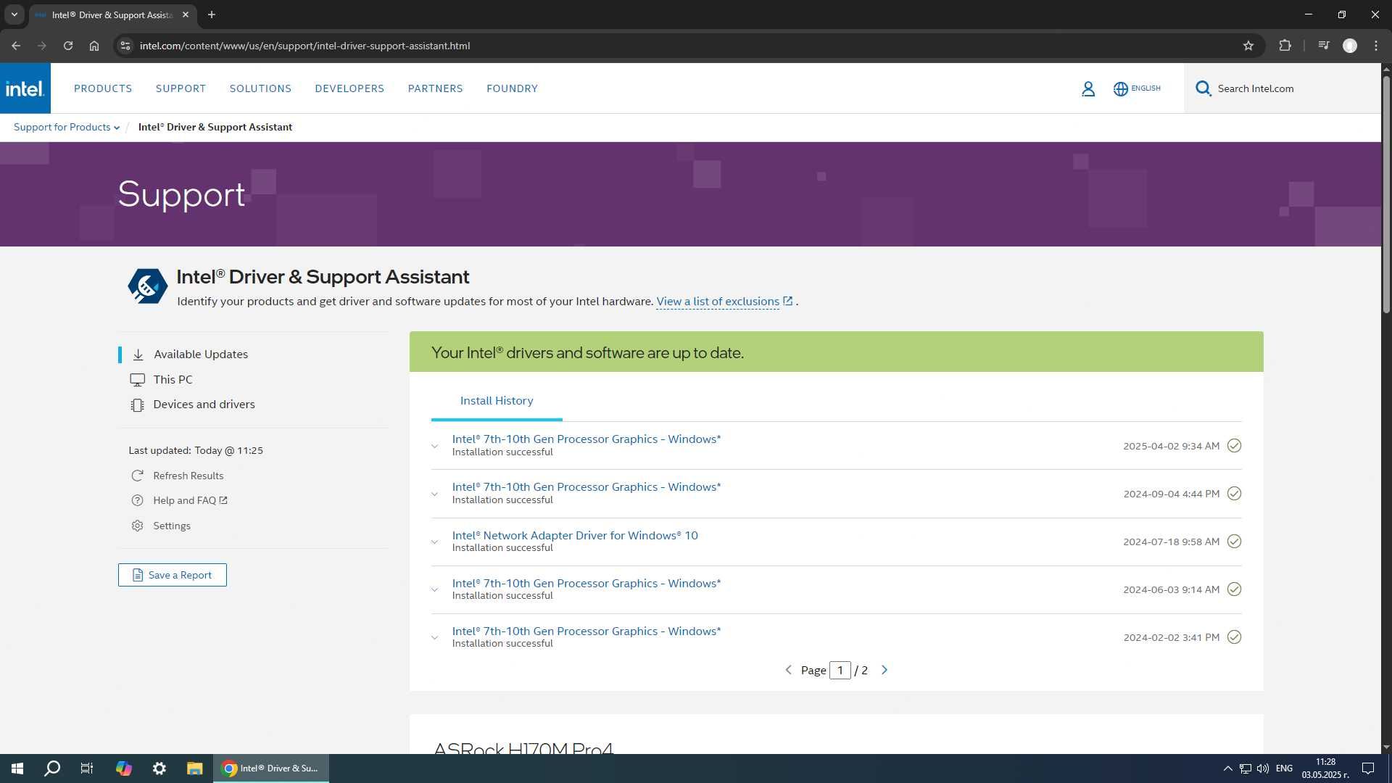Bookmark this page with the star icon
The image size is (1392, 783).
[1248, 46]
